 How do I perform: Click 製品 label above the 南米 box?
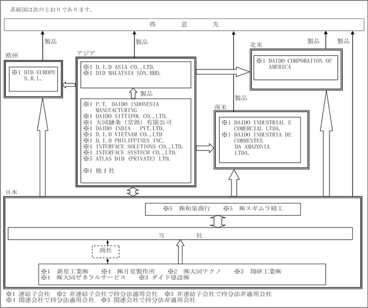241,98
